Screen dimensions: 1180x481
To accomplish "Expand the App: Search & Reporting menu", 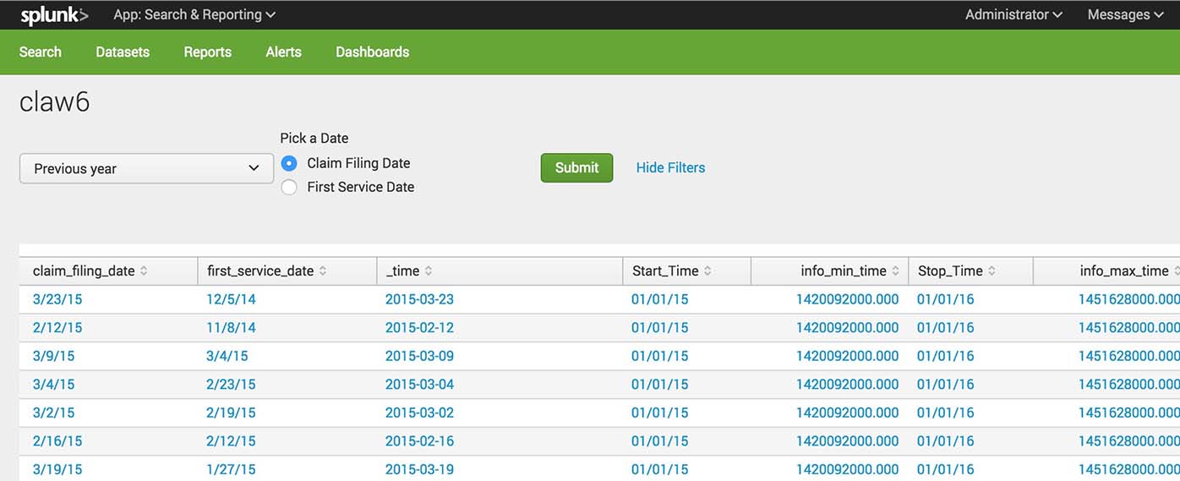I will point(194,14).
